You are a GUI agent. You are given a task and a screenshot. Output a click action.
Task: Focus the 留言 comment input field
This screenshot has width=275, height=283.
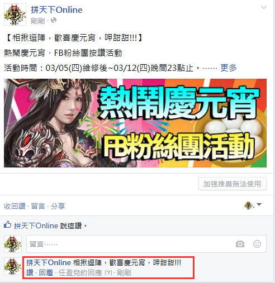click(x=146, y=244)
